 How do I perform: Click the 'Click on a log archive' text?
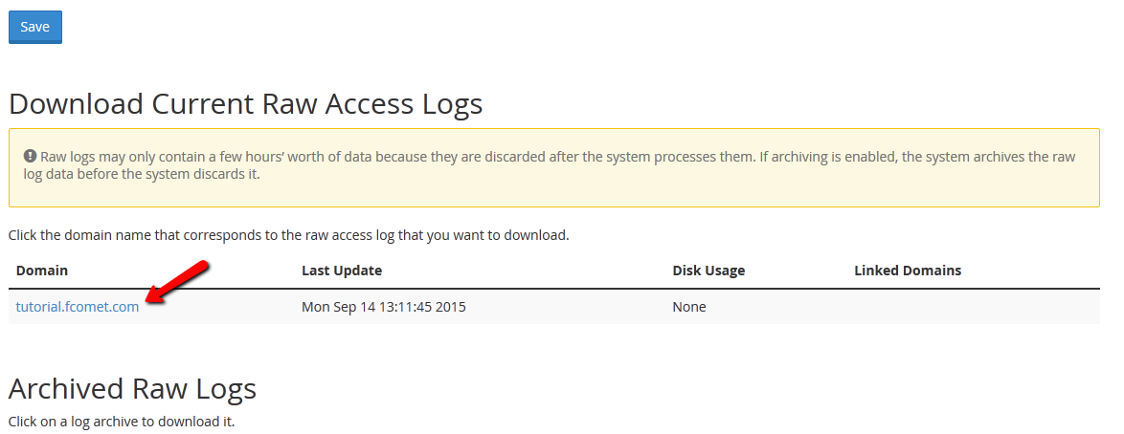tap(121, 421)
